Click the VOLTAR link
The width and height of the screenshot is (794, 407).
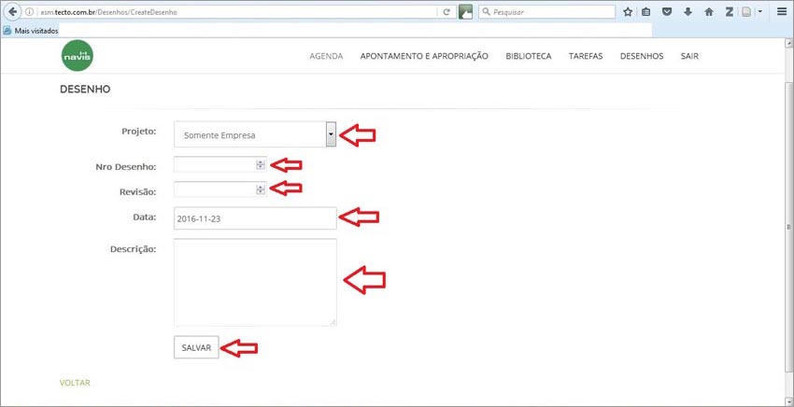(x=75, y=383)
